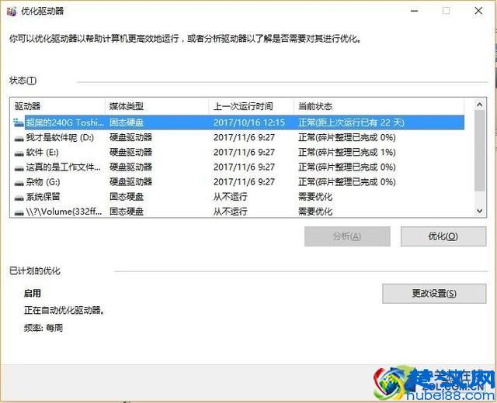Viewport: 497px width, 403px height.
Task: Click the drive icon for 系统保留
Action: 19,198
